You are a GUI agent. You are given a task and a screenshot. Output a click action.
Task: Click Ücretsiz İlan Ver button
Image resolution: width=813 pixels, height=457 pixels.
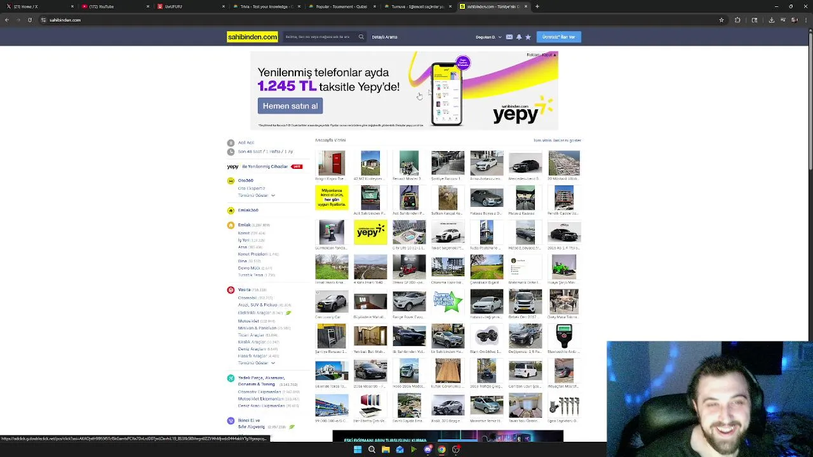point(558,37)
